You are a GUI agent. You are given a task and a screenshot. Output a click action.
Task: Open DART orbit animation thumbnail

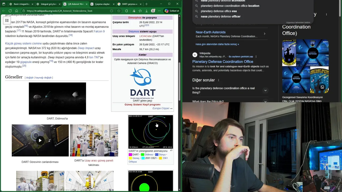click(151, 132)
